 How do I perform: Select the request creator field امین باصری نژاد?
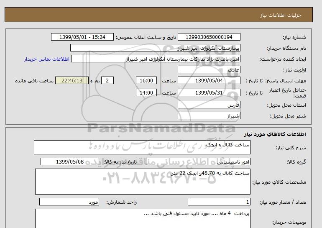coord(156,59)
